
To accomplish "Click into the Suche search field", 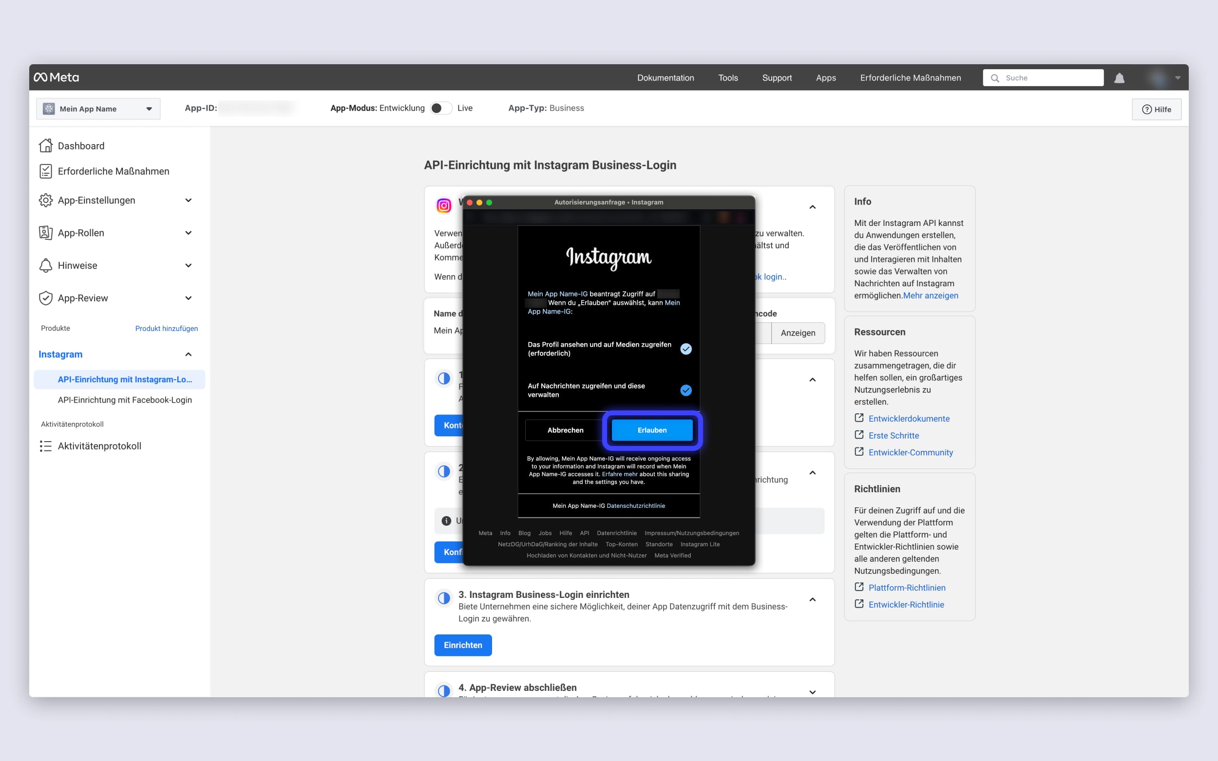I will (1043, 78).
